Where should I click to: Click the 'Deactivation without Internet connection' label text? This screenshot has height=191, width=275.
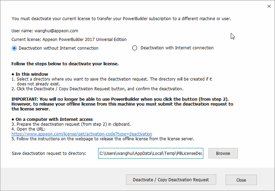(x=58, y=48)
